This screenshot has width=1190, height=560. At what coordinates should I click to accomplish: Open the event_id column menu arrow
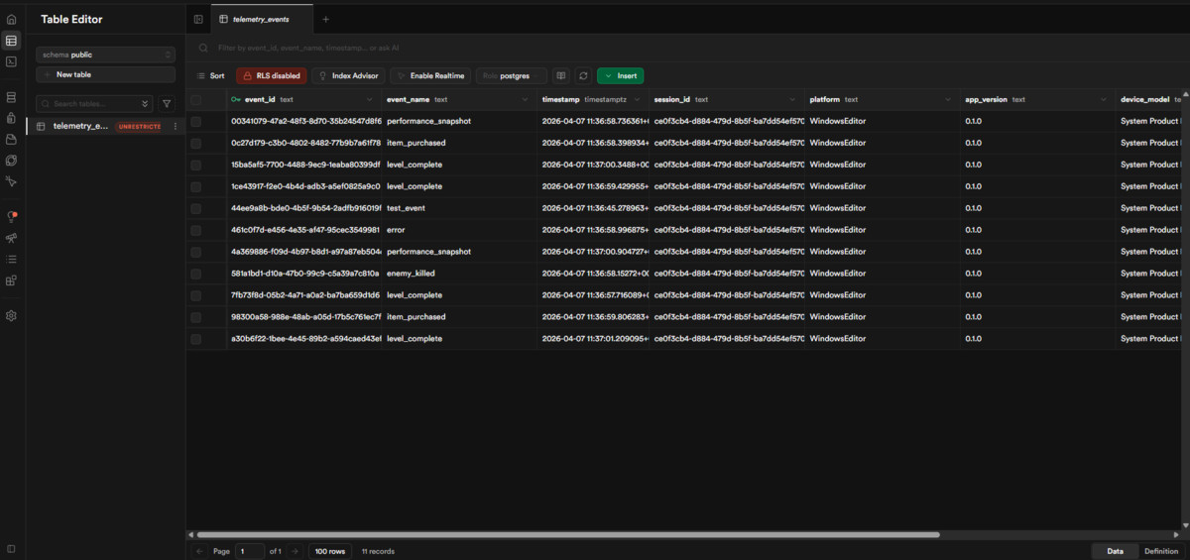369,100
